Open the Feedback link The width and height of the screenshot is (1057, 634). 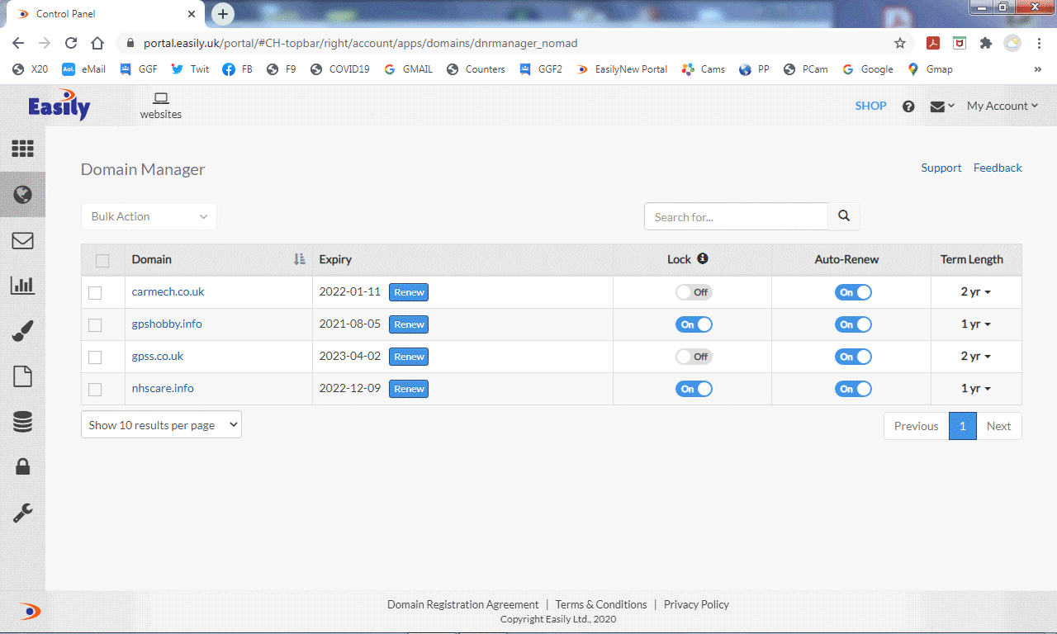(x=998, y=168)
